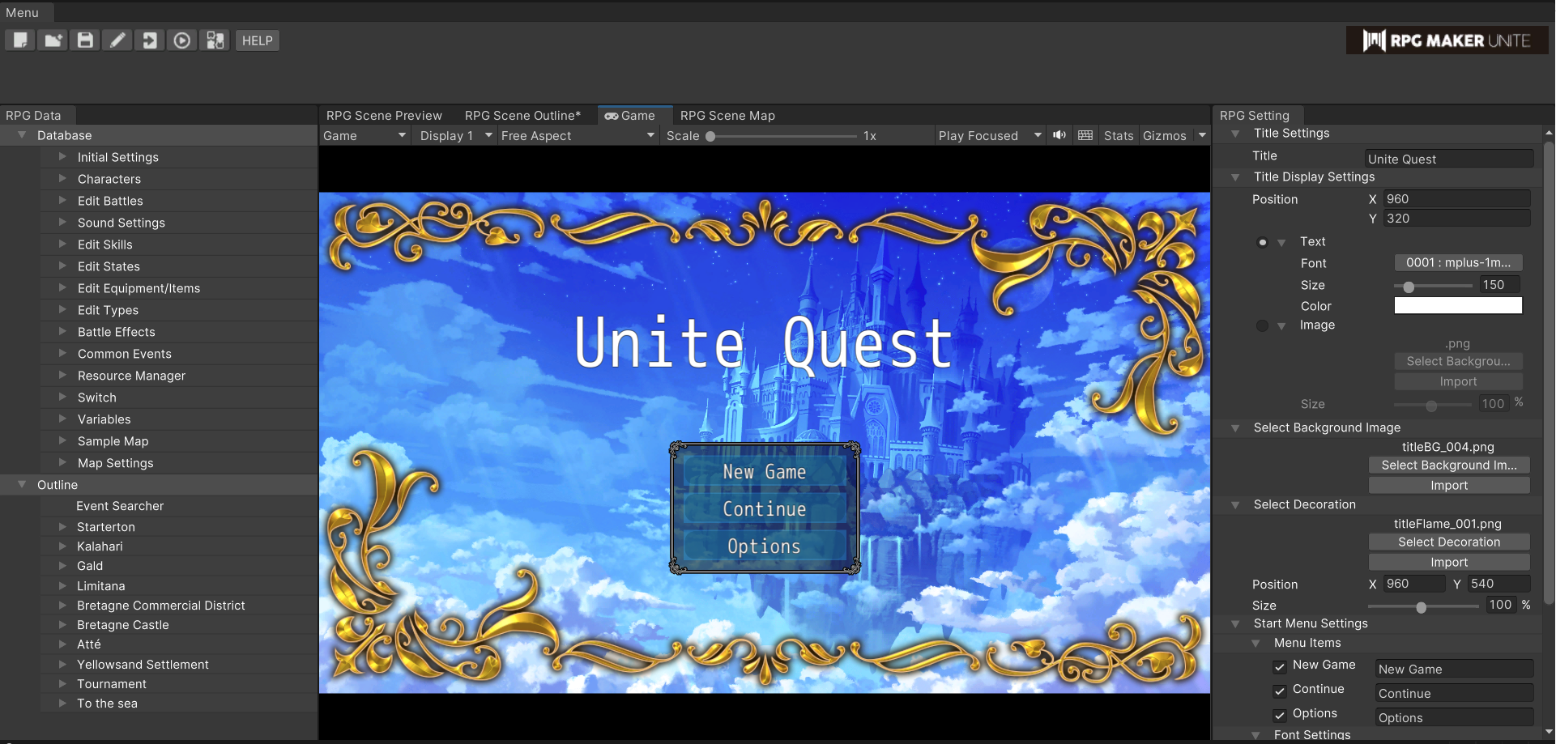Expand the Initial Settings tree item

pos(62,157)
